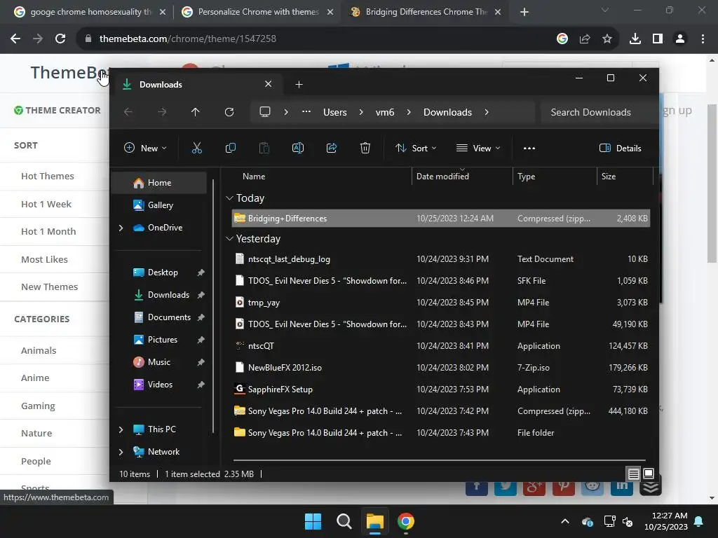Image resolution: width=718 pixels, height=538 pixels.
Task: Expand the OneDrive tree node
Action: (x=121, y=228)
